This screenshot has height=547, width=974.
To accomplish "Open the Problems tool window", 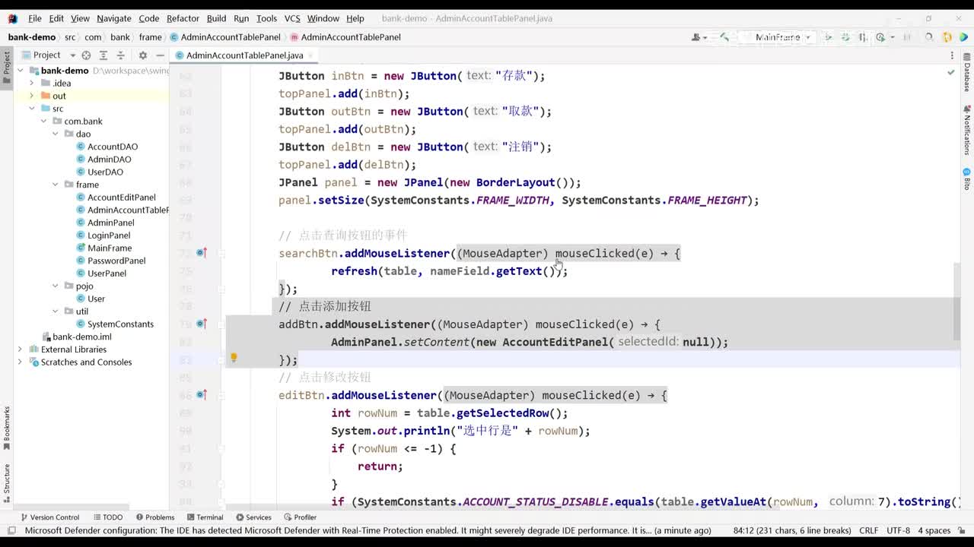I will [154, 517].
